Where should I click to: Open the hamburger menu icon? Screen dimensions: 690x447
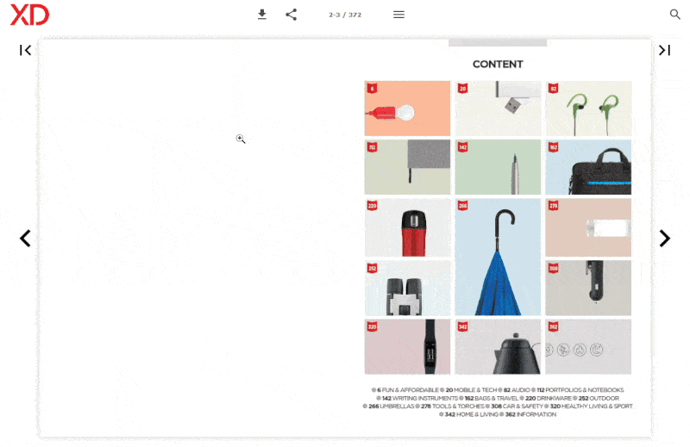pos(398,15)
